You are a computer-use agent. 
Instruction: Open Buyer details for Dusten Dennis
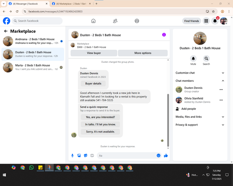[93, 84]
